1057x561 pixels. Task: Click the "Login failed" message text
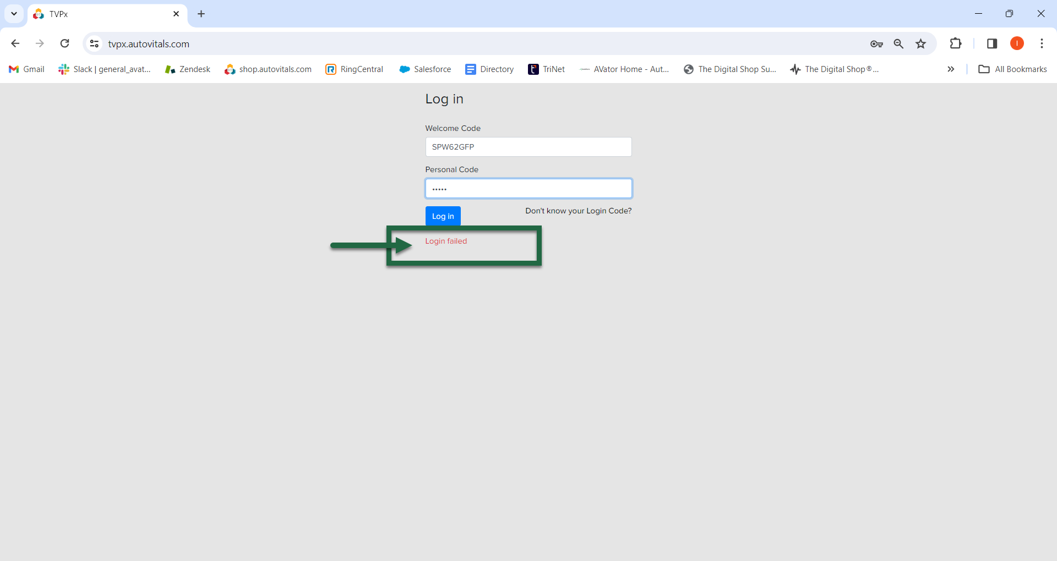pyautogui.click(x=446, y=241)
